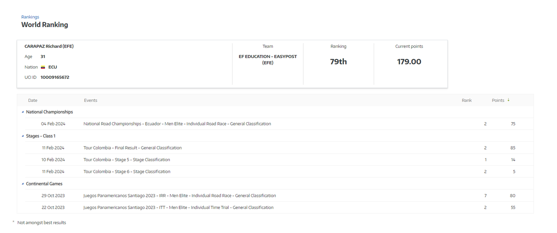Screen dimensions: 557x233
Task: Click rider name CARAPAZ Richard (EFE)
Action: click(49, 46)
